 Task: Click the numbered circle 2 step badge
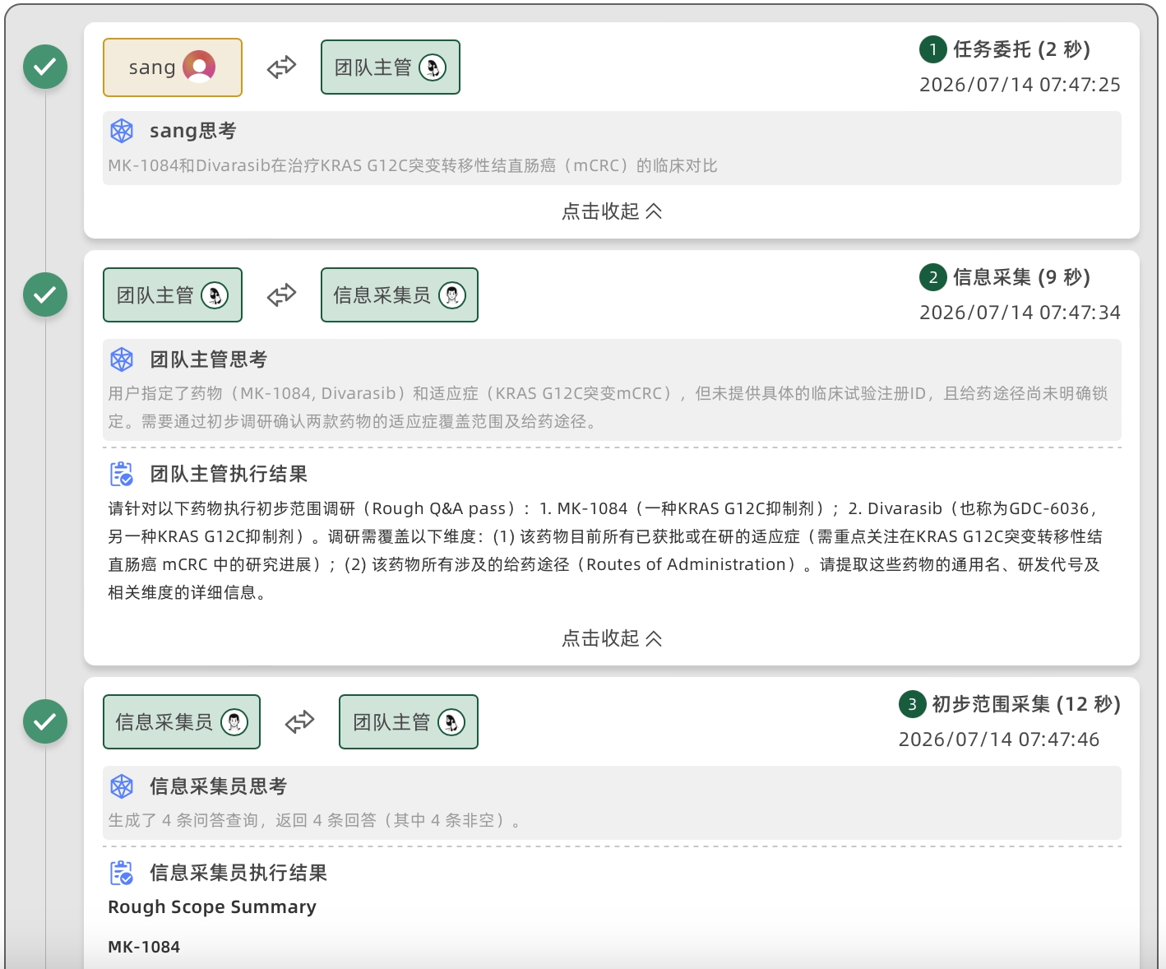tap(933, 277)
